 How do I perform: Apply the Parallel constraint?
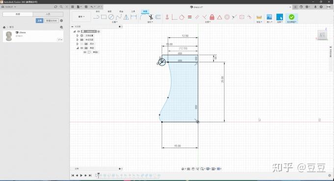(197, 17)
